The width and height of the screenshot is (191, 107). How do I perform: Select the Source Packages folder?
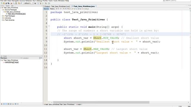pos(11,10)
